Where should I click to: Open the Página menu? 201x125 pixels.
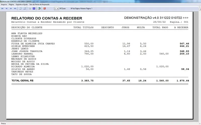tap(11, 4)
